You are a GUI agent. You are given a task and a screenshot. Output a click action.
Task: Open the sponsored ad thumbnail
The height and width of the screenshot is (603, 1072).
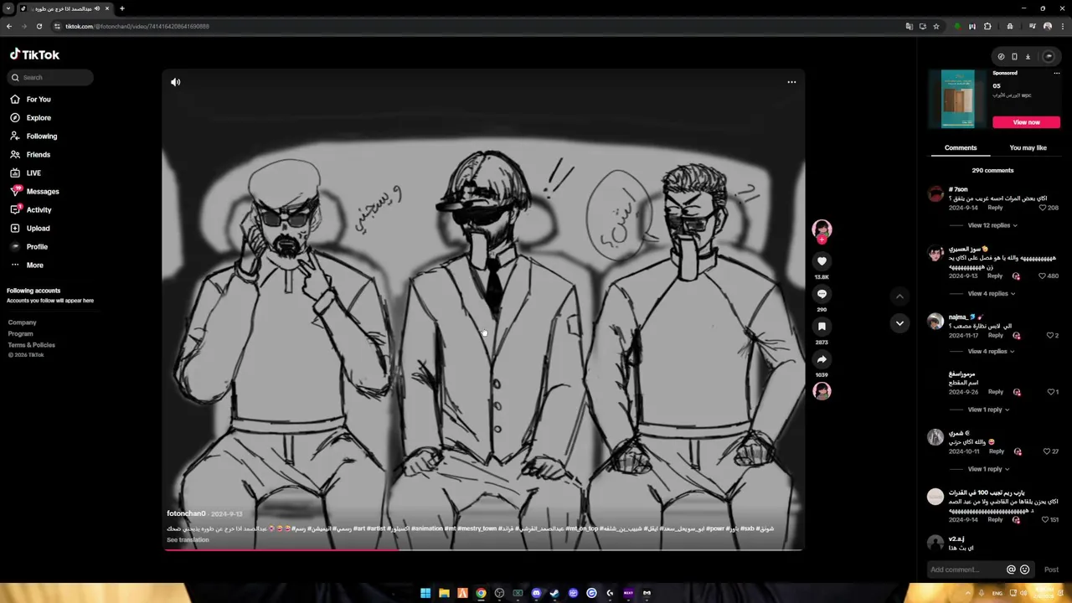pos(957,99)
